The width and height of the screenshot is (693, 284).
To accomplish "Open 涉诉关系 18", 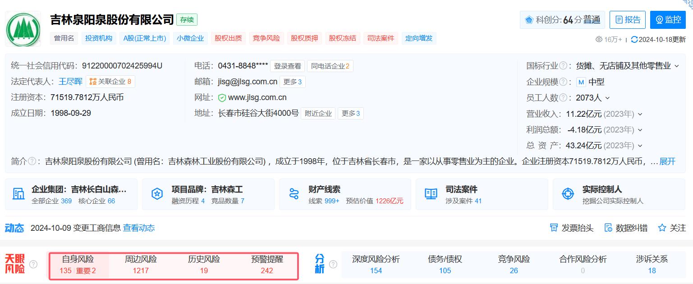I will (652, 265).
